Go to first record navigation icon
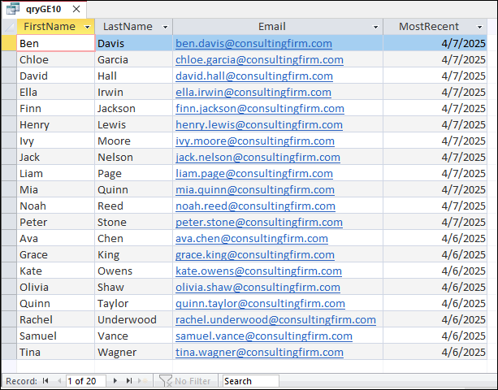Screen dimensions: 498x390 point(45,380)
